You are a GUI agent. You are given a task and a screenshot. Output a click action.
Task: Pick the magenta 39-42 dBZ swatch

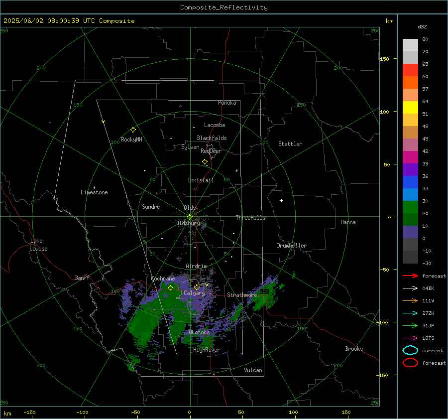pos(410,157)
